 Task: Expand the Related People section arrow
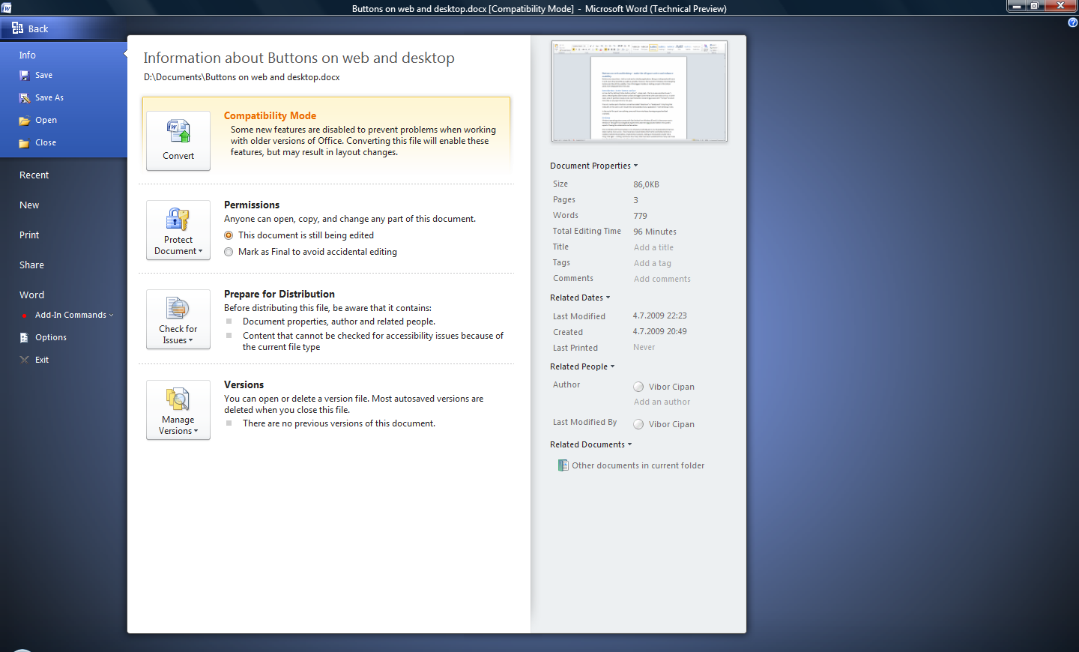612,366
